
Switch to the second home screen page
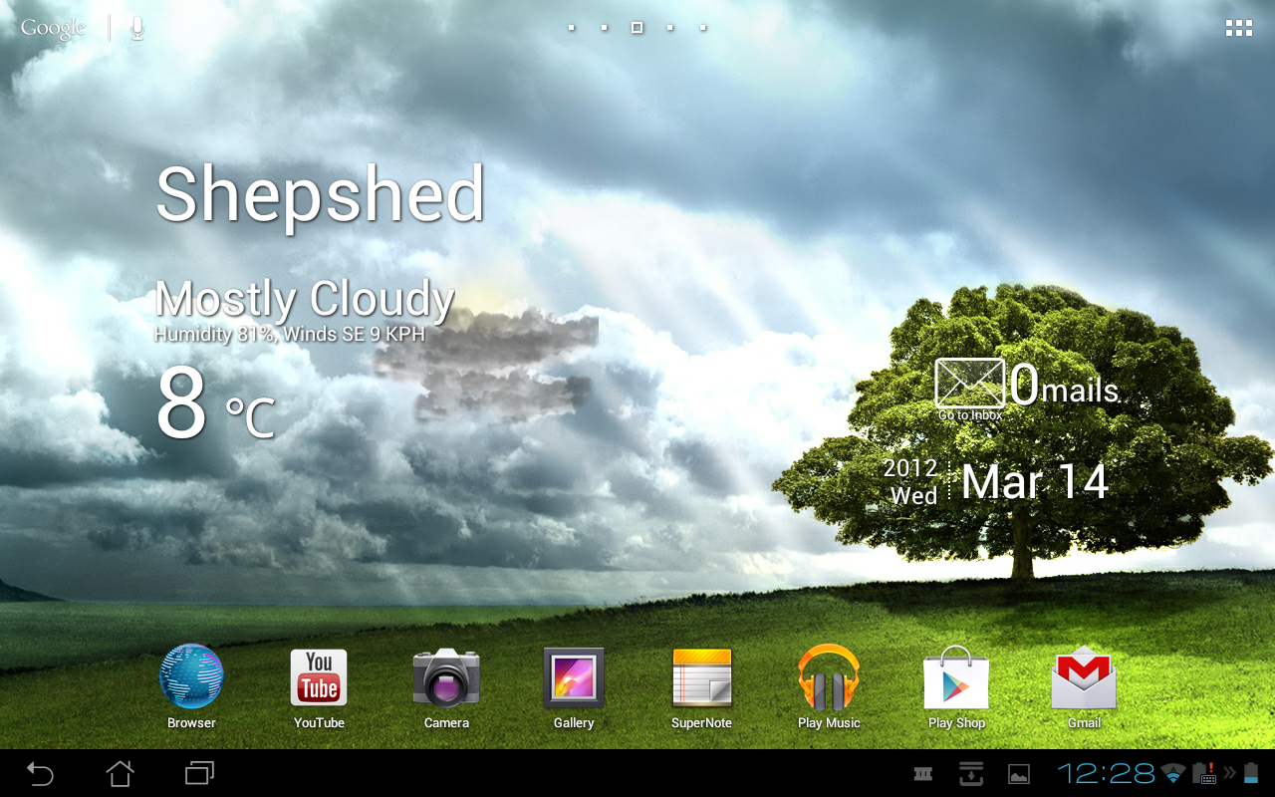pos(604,28)
